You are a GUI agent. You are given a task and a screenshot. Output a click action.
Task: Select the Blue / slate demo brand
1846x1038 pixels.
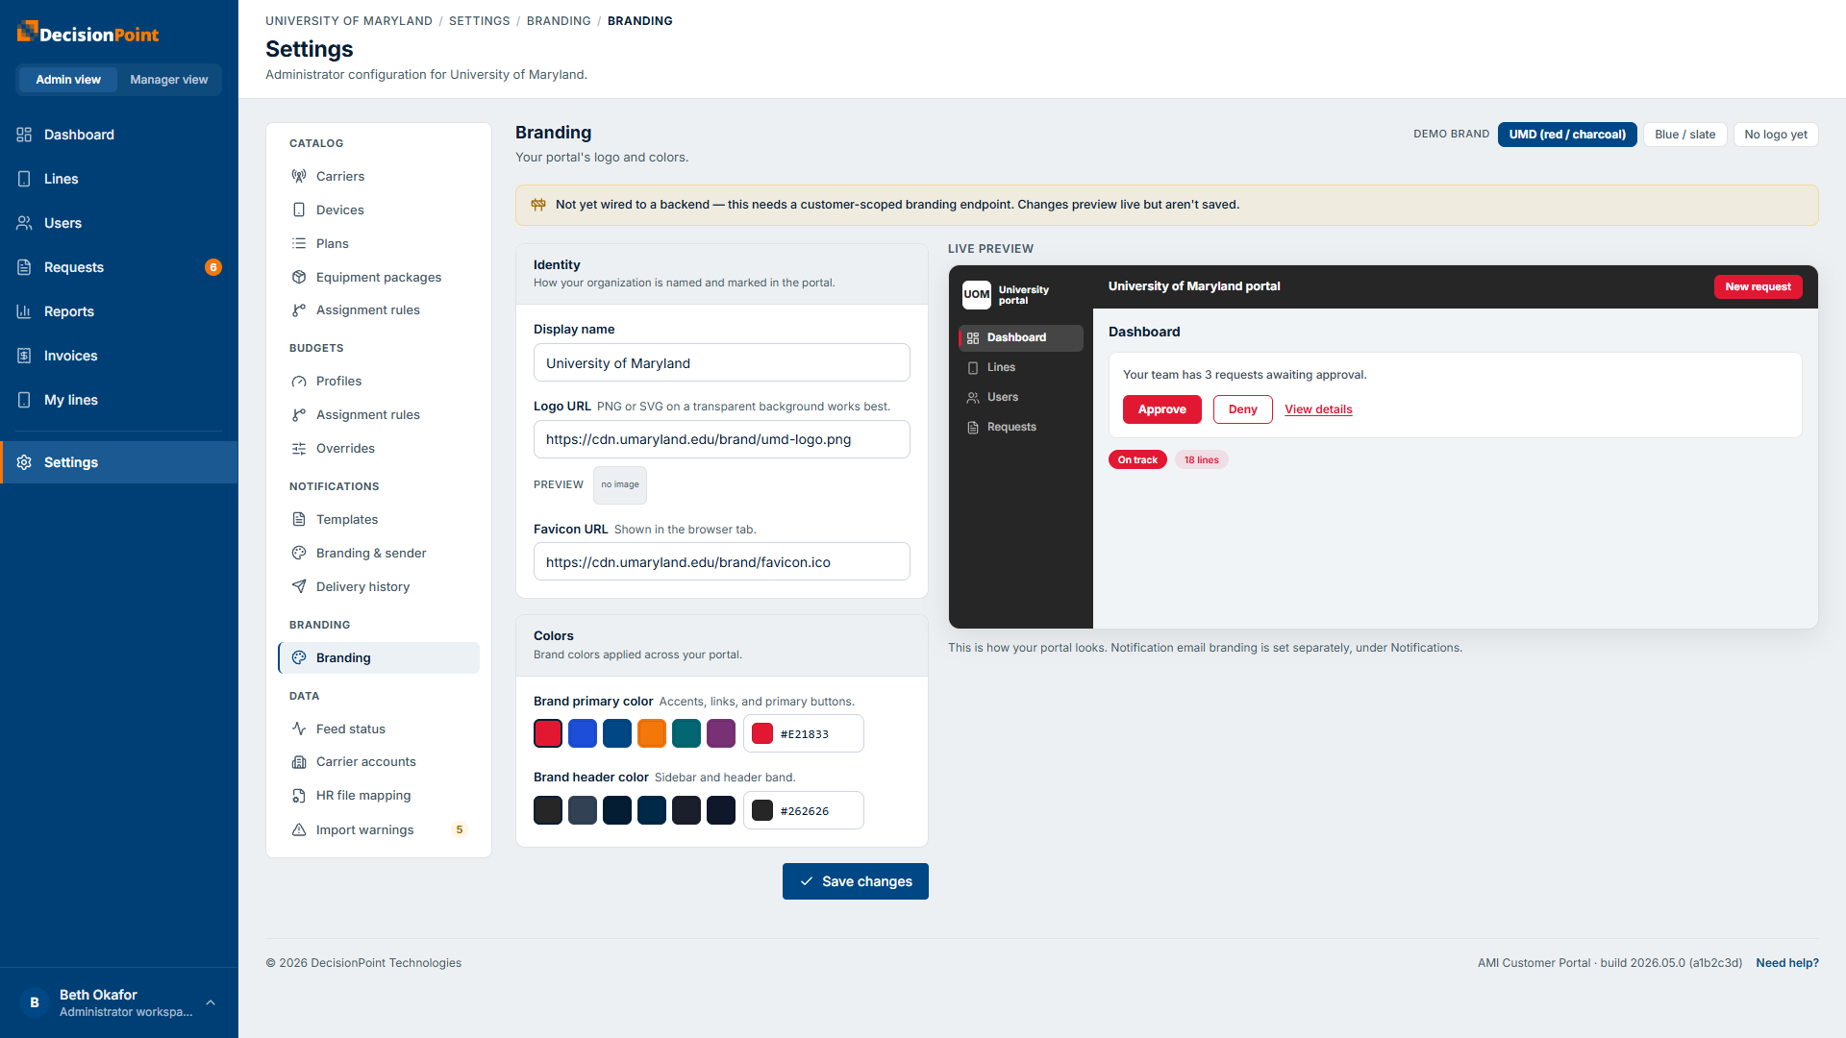pos(1685,135)
